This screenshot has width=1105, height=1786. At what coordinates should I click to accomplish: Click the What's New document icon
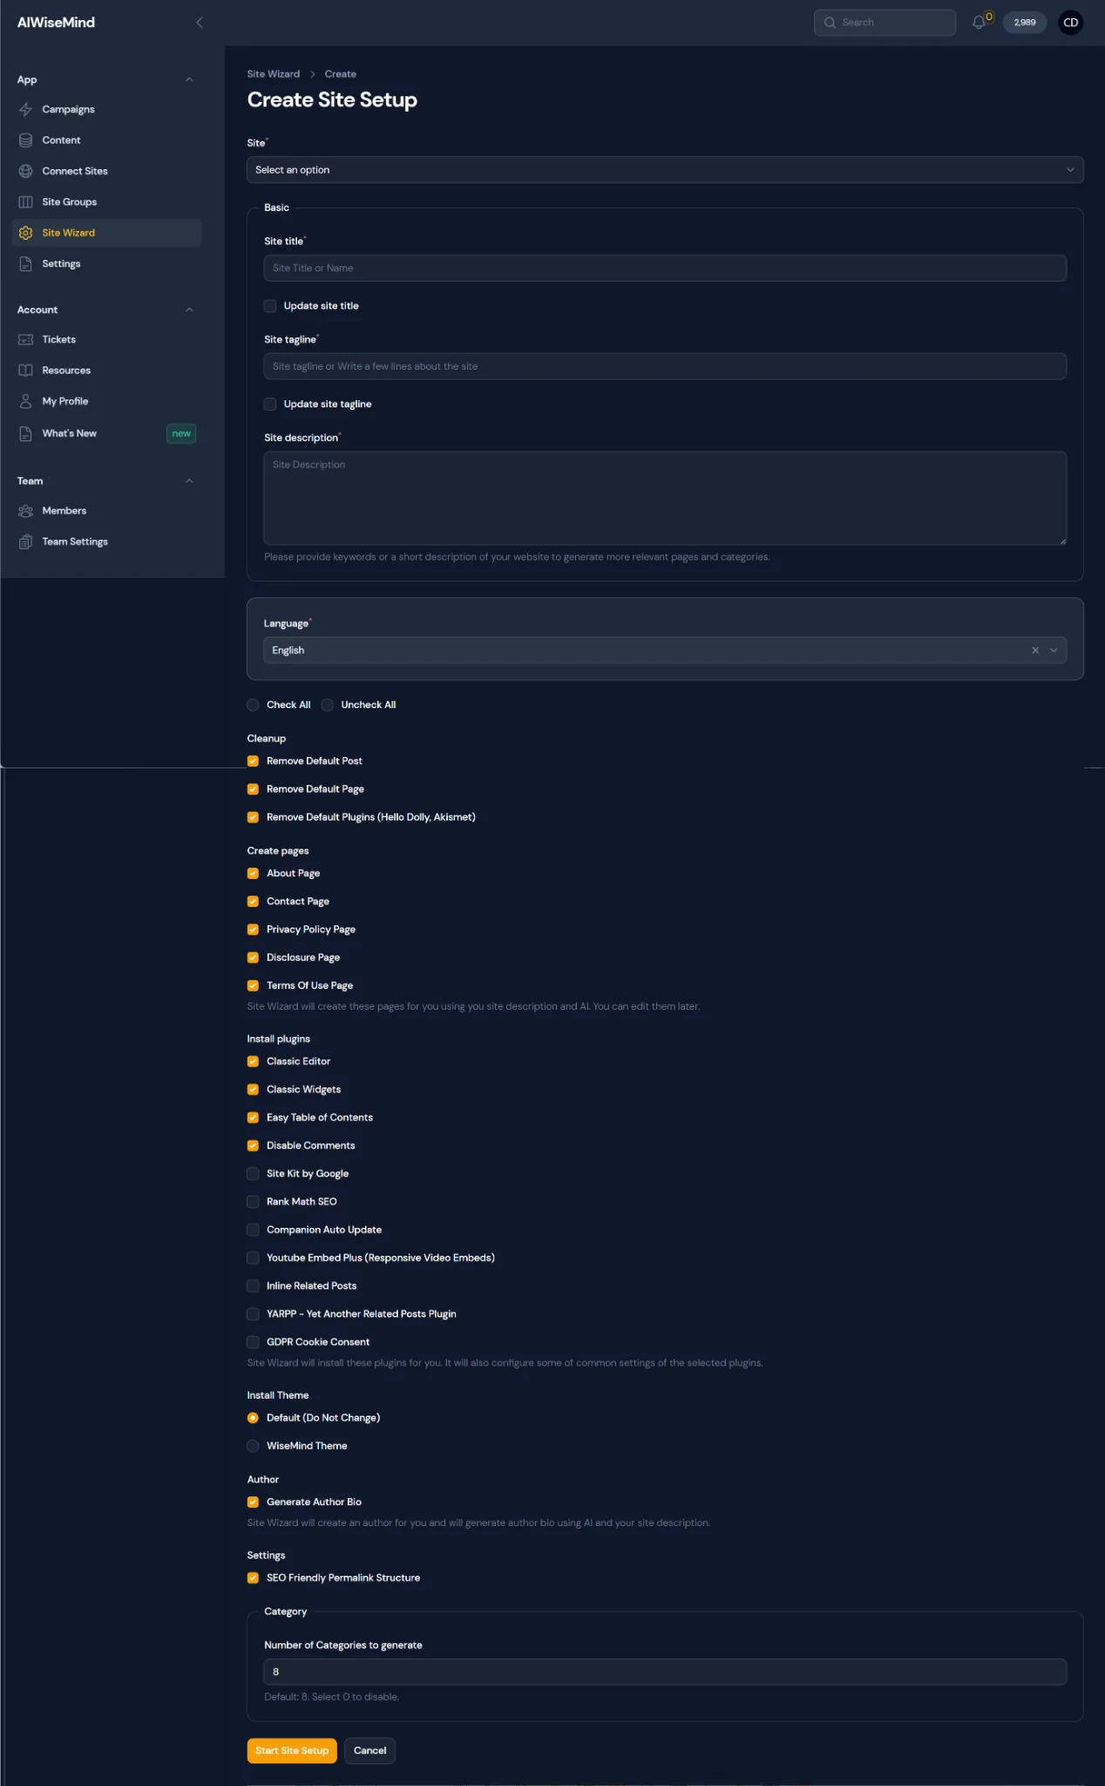pyautogui.click(x=26, y=433)
